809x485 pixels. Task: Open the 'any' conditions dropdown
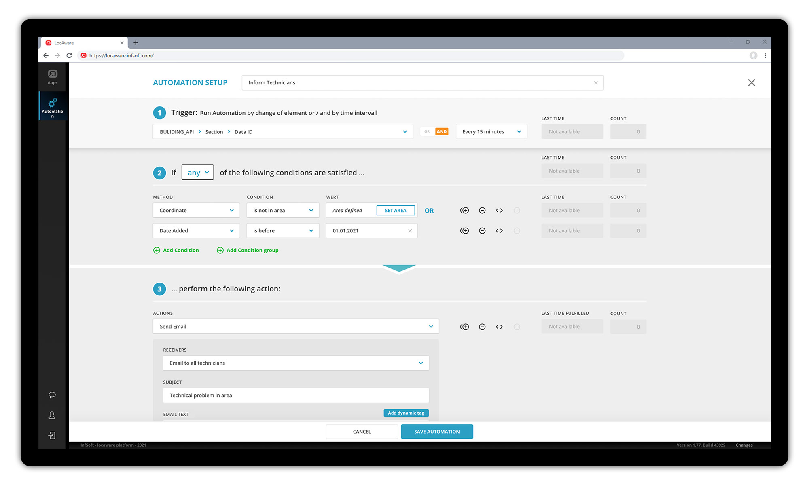(198, 173)
